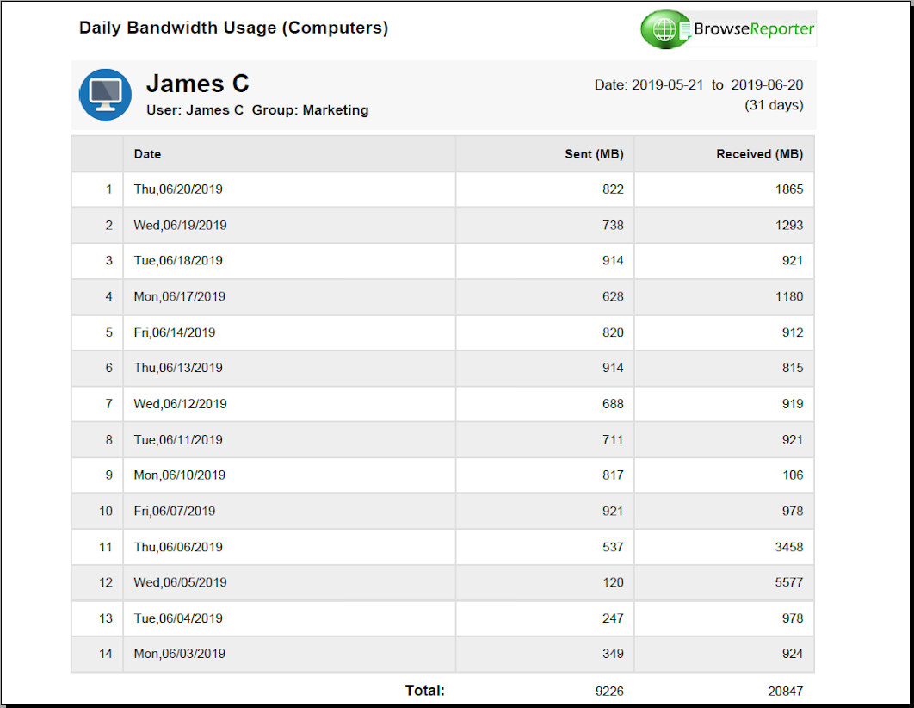Select the Received (MB) column header
Image resolution: width=914 pixels, height=708 pixels.
pos(759,154)
